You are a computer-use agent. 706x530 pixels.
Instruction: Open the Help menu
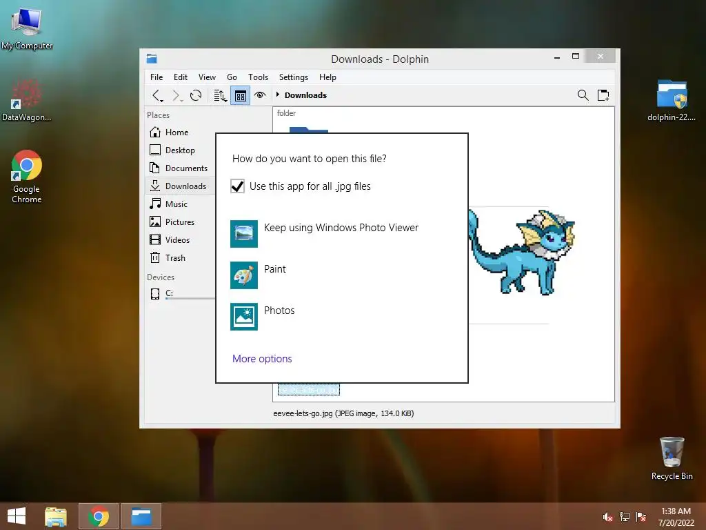point(327,77)
